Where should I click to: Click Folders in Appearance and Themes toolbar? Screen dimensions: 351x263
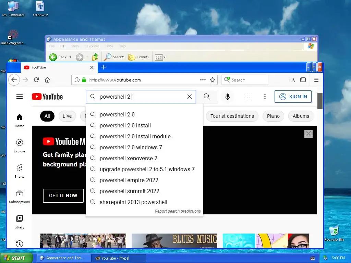pos(138,57)
